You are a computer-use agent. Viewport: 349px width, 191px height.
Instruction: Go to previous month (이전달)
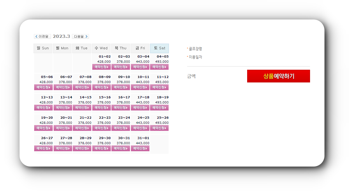42,36
